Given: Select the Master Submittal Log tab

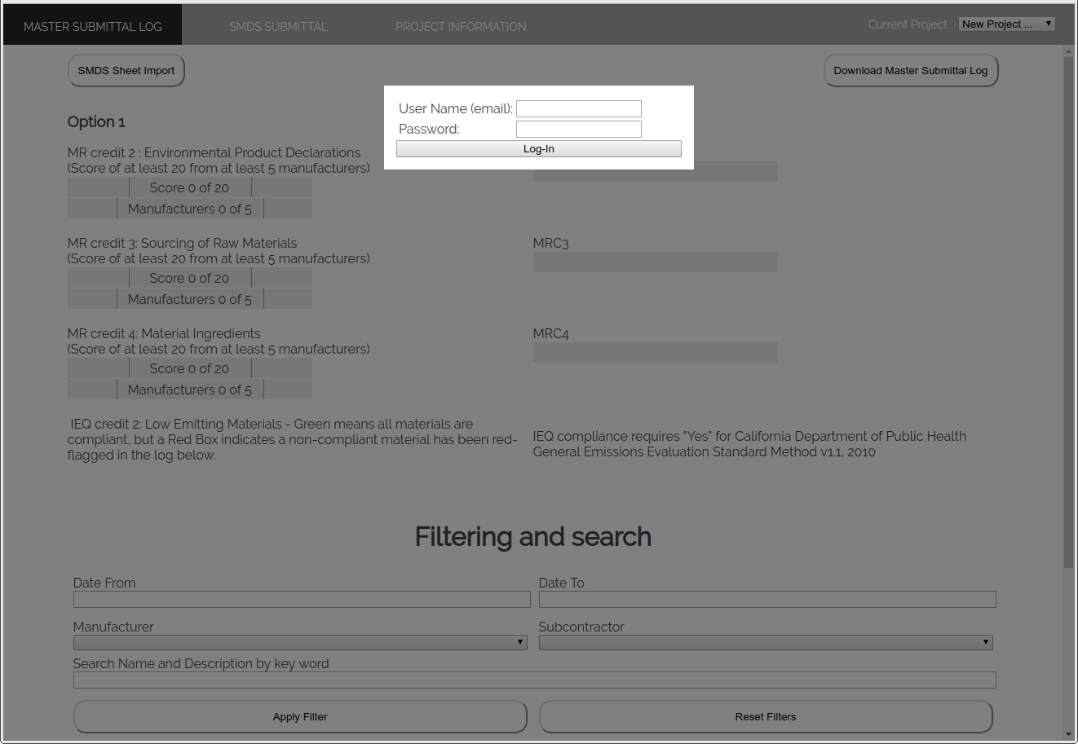Looking at the screenshot, I should click(x=92, y=27).
